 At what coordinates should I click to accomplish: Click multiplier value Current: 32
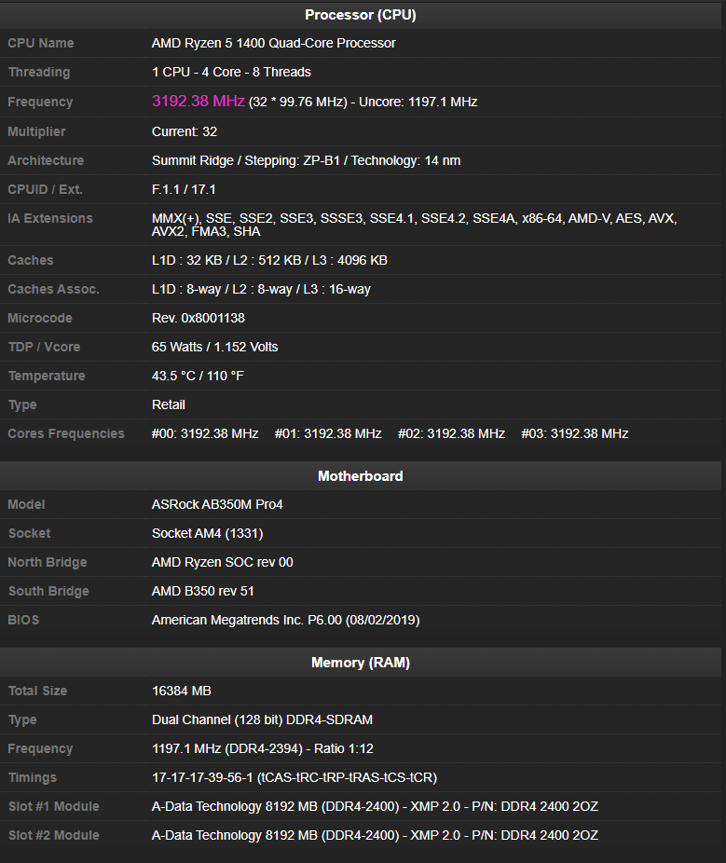coord(185,131)
